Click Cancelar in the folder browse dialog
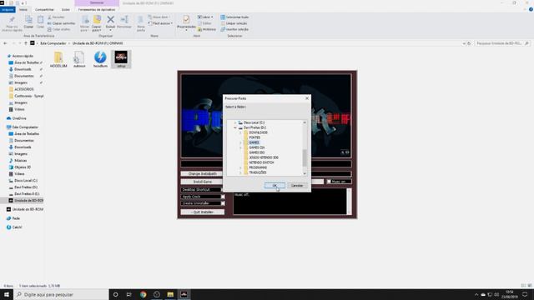 pos(297,185)
